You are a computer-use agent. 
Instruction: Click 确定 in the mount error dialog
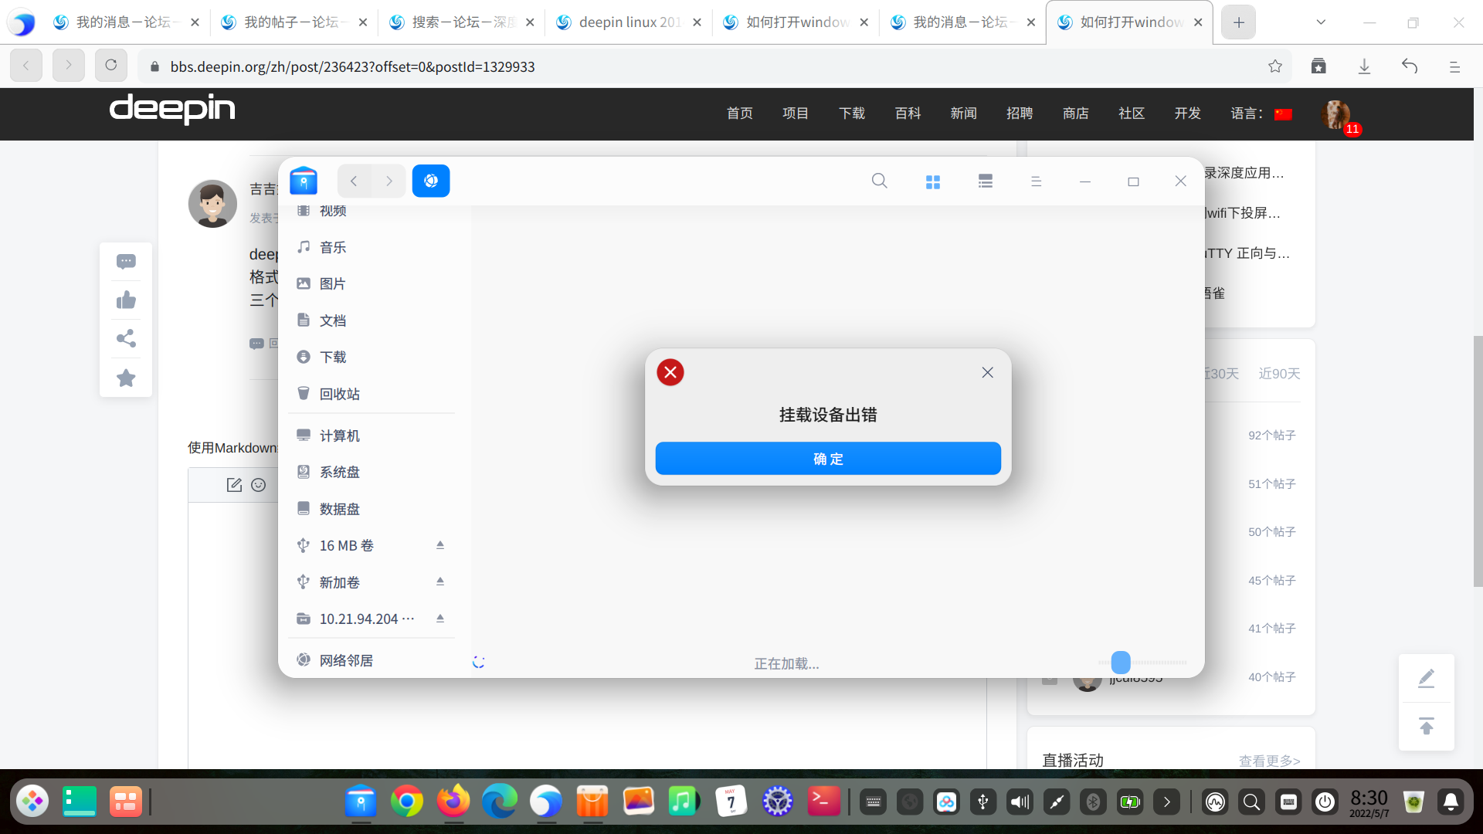pyautogui.click(x=828, y=459)
